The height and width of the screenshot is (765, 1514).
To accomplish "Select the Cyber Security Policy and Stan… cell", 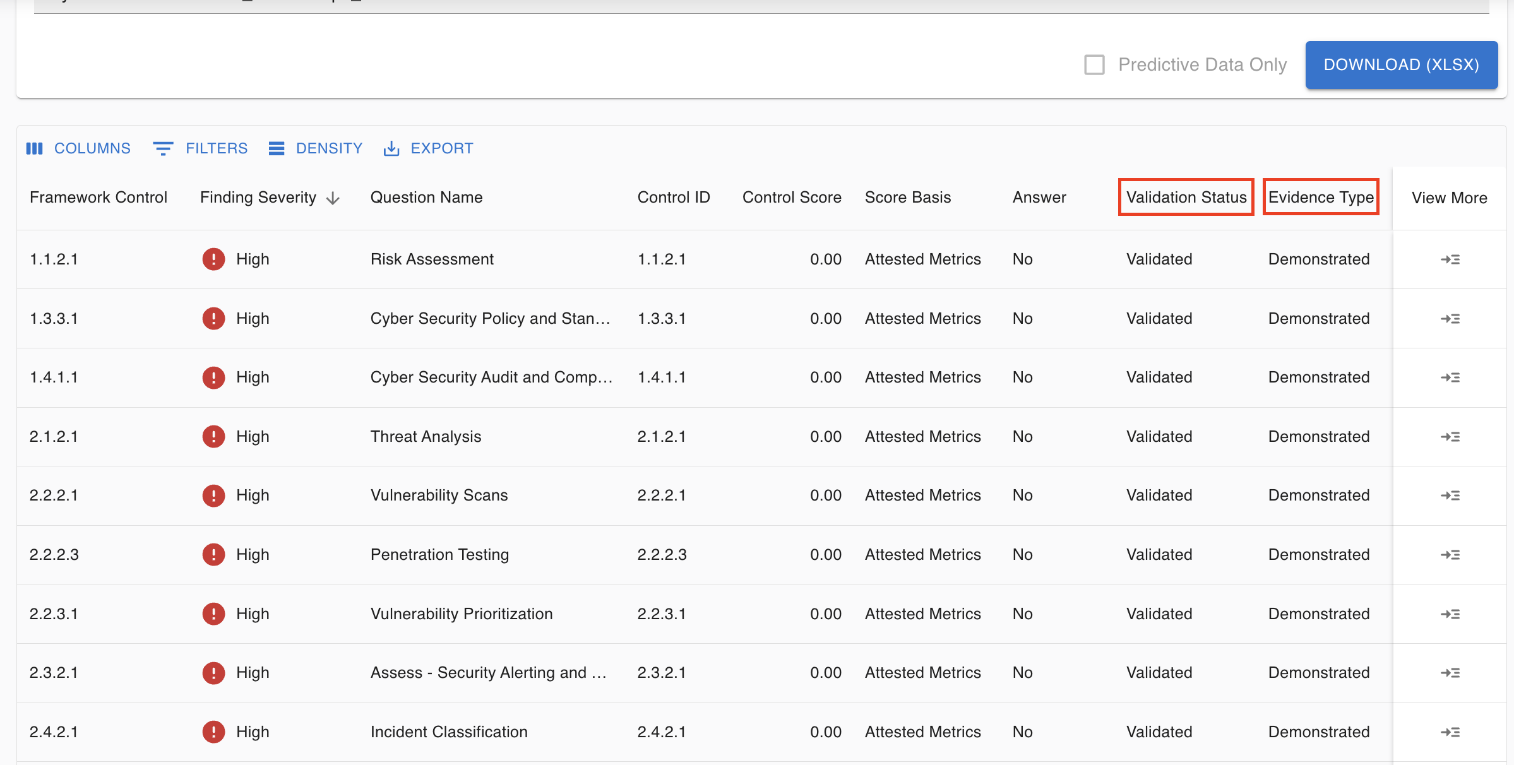I will tap(491, 319).
